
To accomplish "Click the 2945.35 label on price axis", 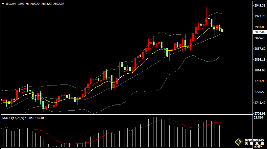I will point(259,6).
